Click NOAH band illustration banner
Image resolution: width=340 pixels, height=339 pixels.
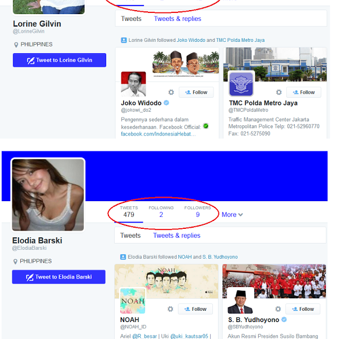166,281
